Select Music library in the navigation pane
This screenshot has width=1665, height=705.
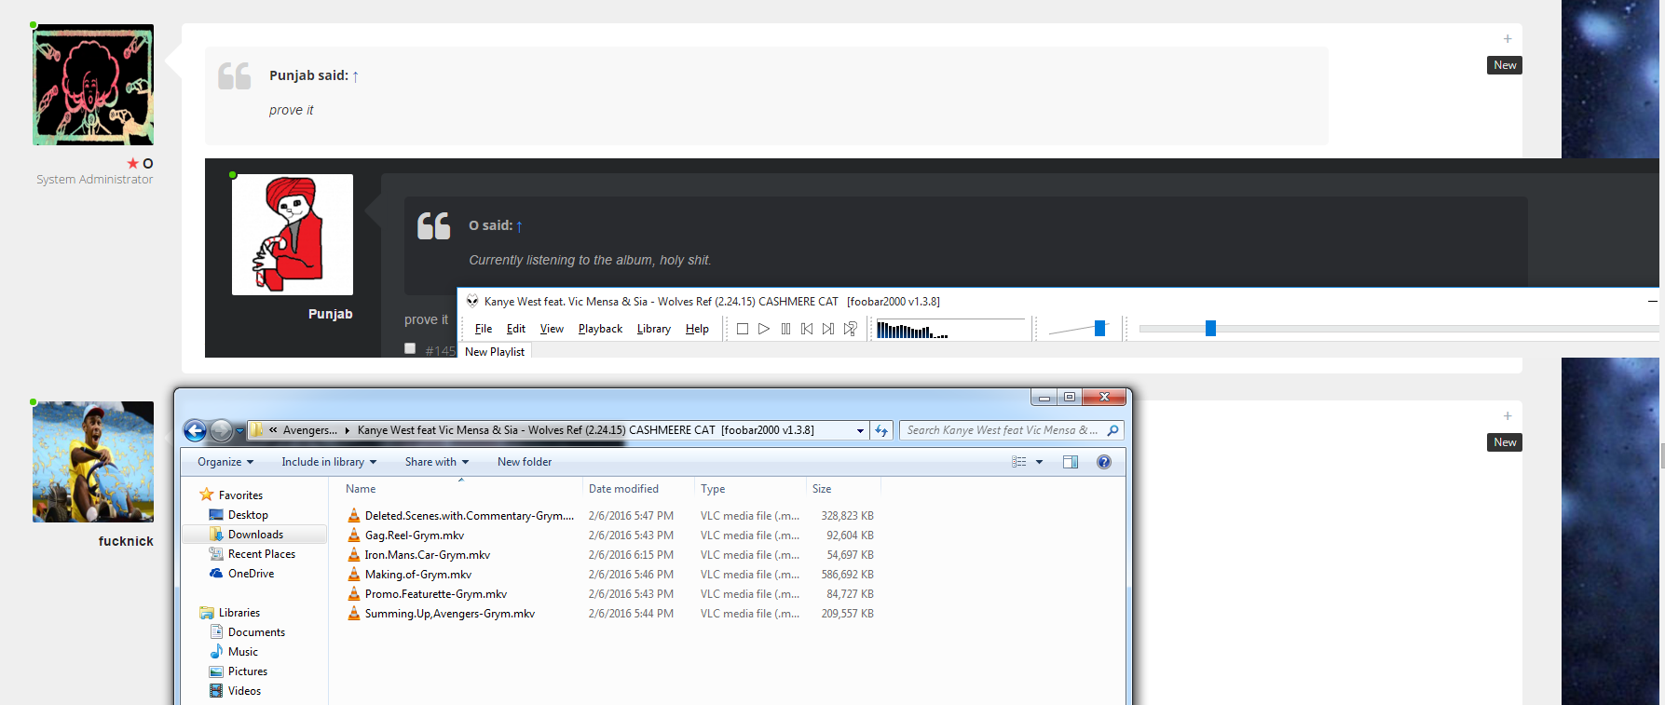[234, 652]
